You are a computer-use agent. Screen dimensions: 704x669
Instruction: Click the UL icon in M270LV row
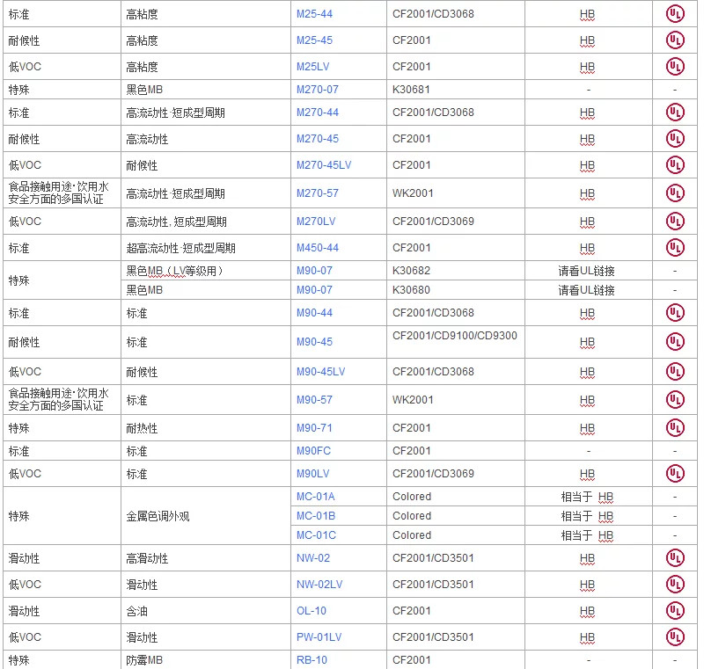click(x=675, y=221)
